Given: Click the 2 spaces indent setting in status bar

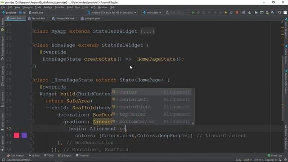Looking at the screenshot, I should pyautogui.click(x=270, y=160).
